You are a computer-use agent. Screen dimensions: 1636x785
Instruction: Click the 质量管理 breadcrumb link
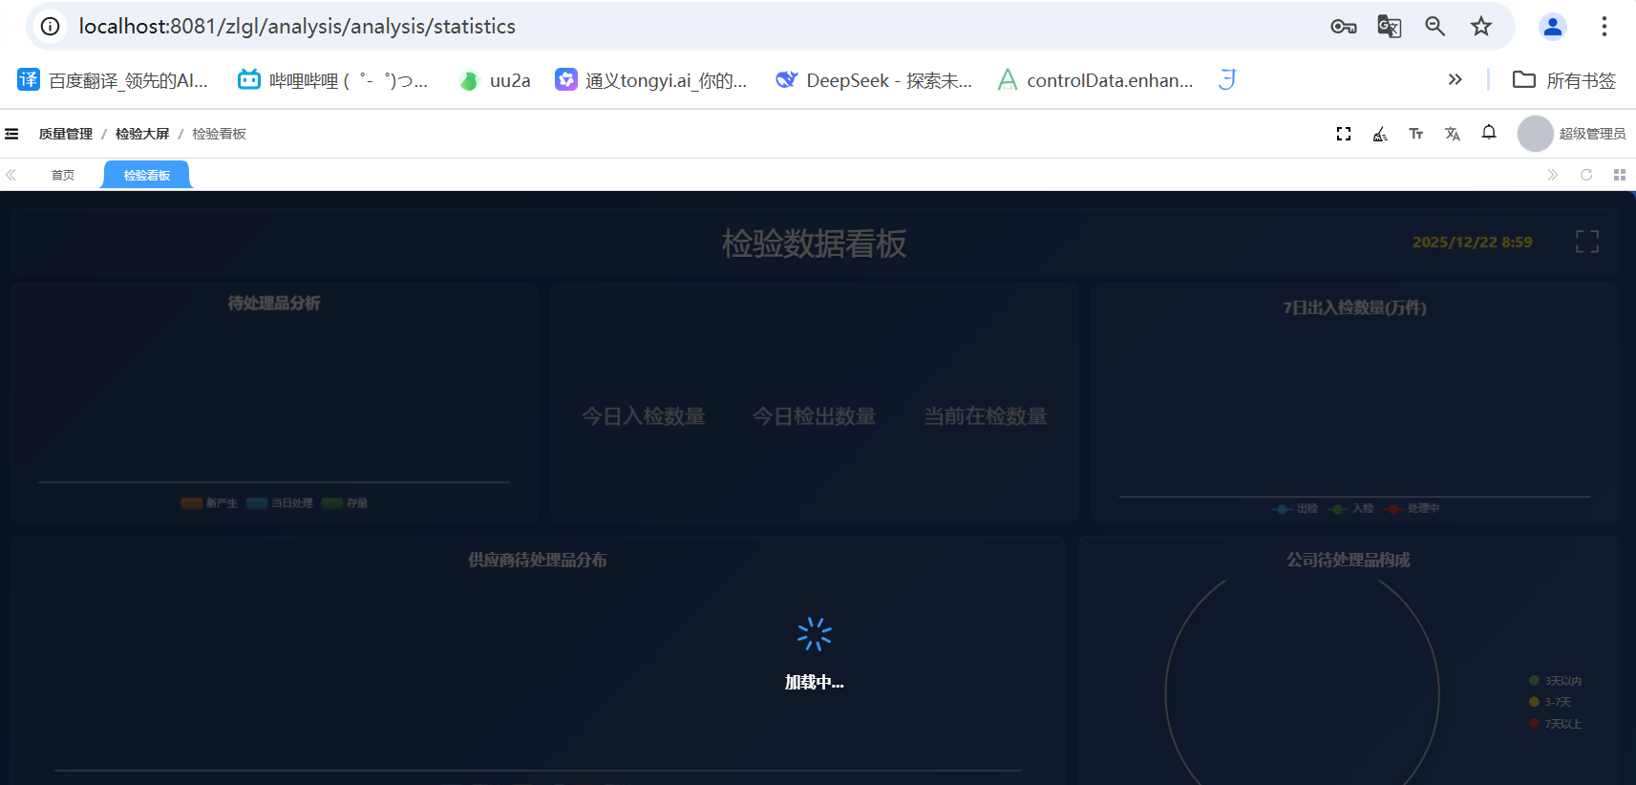[65, 134]
